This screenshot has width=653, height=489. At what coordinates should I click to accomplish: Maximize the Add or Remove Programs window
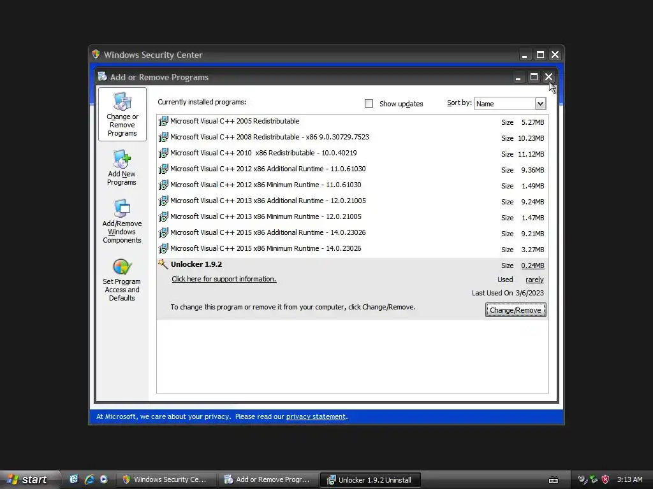534,77
